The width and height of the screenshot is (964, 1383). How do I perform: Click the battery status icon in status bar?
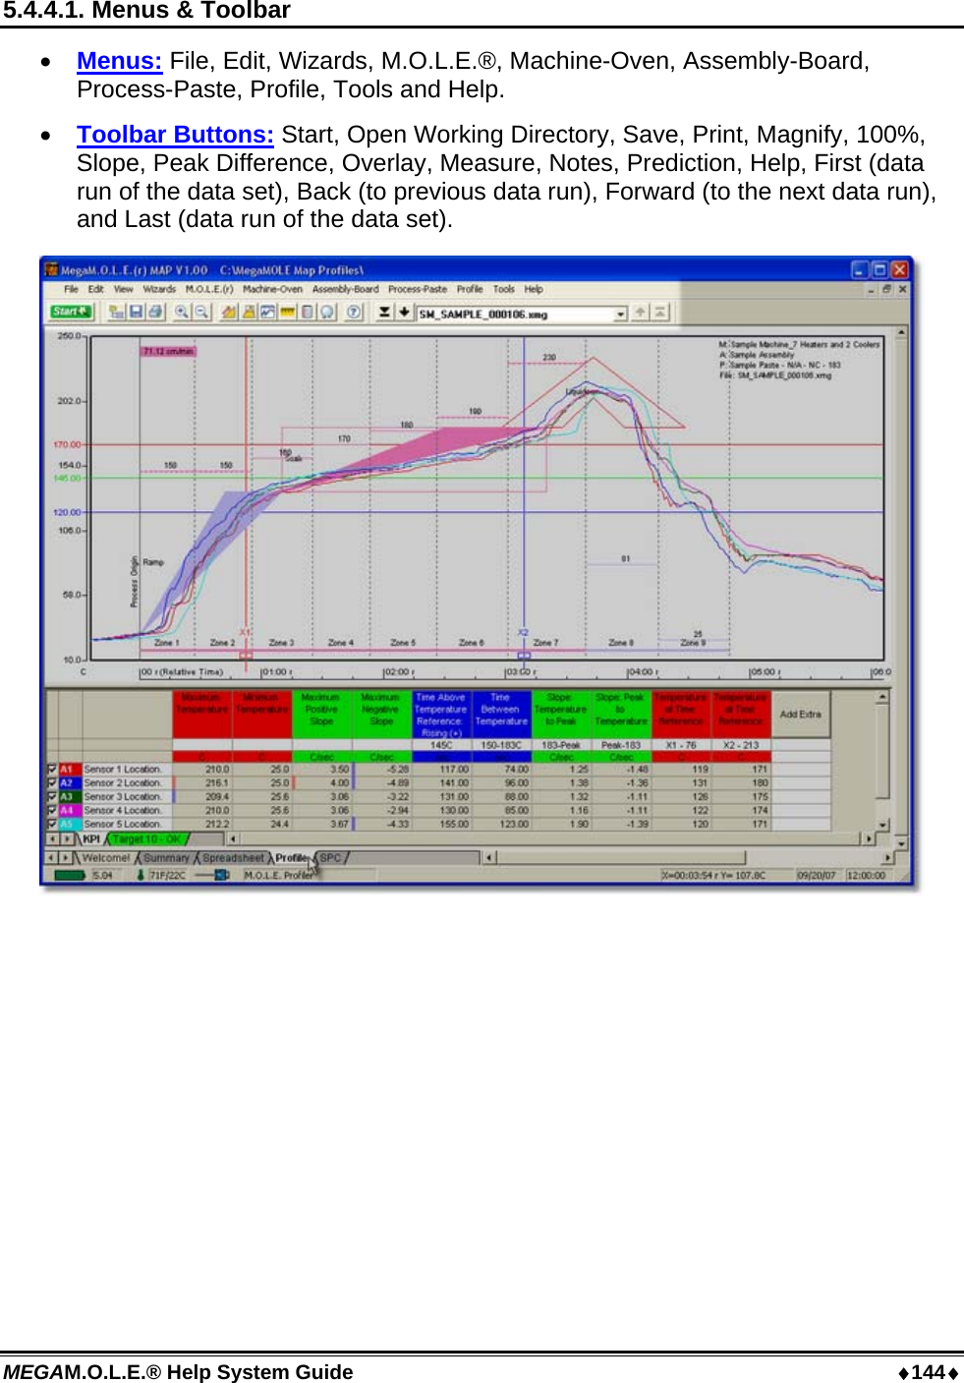click(69, 874)
